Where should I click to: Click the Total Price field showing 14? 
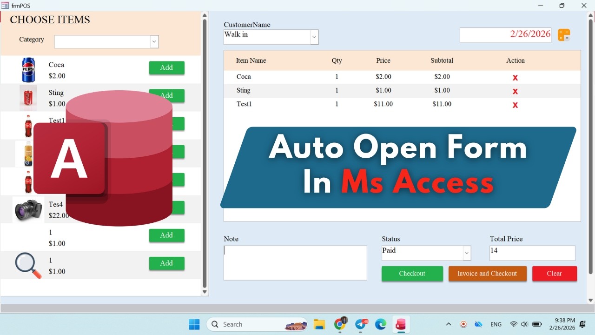[x=532, y=253]
